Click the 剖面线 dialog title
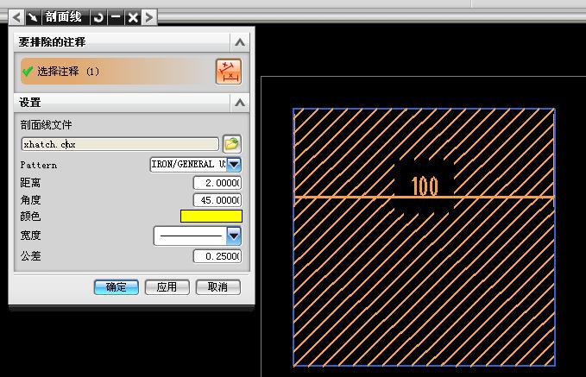The height and width of the screenshot is (377, 586). point(64,17)
